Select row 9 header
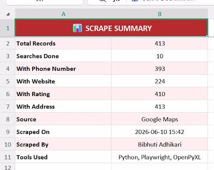This screenshot has width=214, height=170. coord(7,132)
